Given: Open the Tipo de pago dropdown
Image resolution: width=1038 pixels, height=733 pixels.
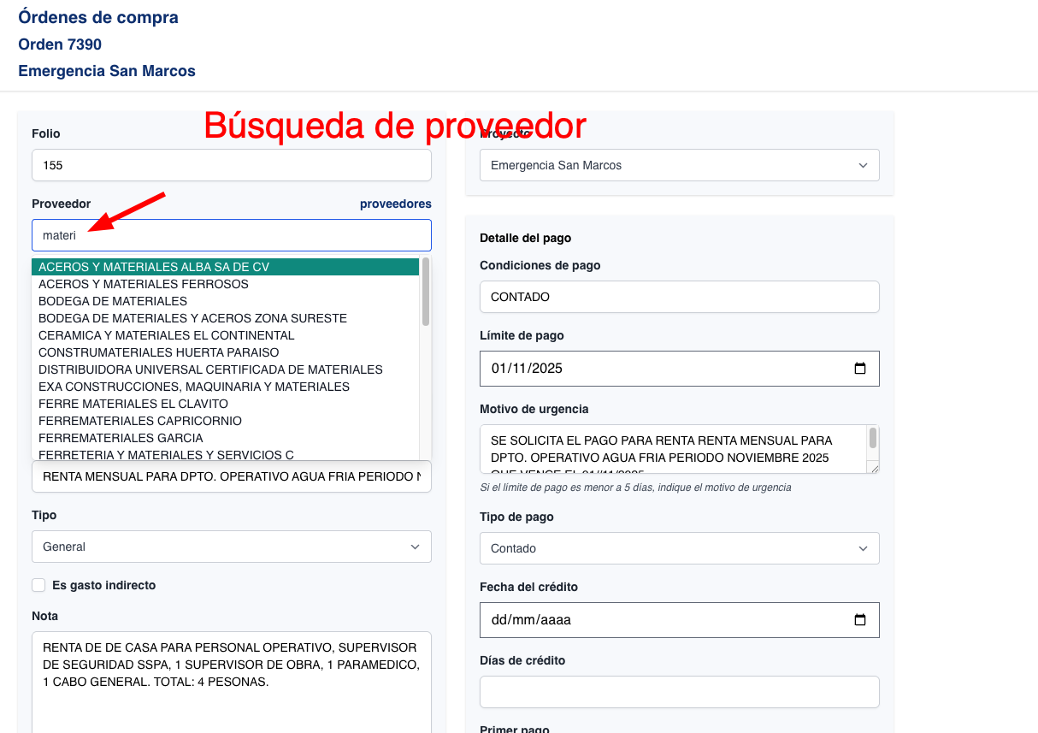Looking at the screenshot, I should [x=862, y=547].
